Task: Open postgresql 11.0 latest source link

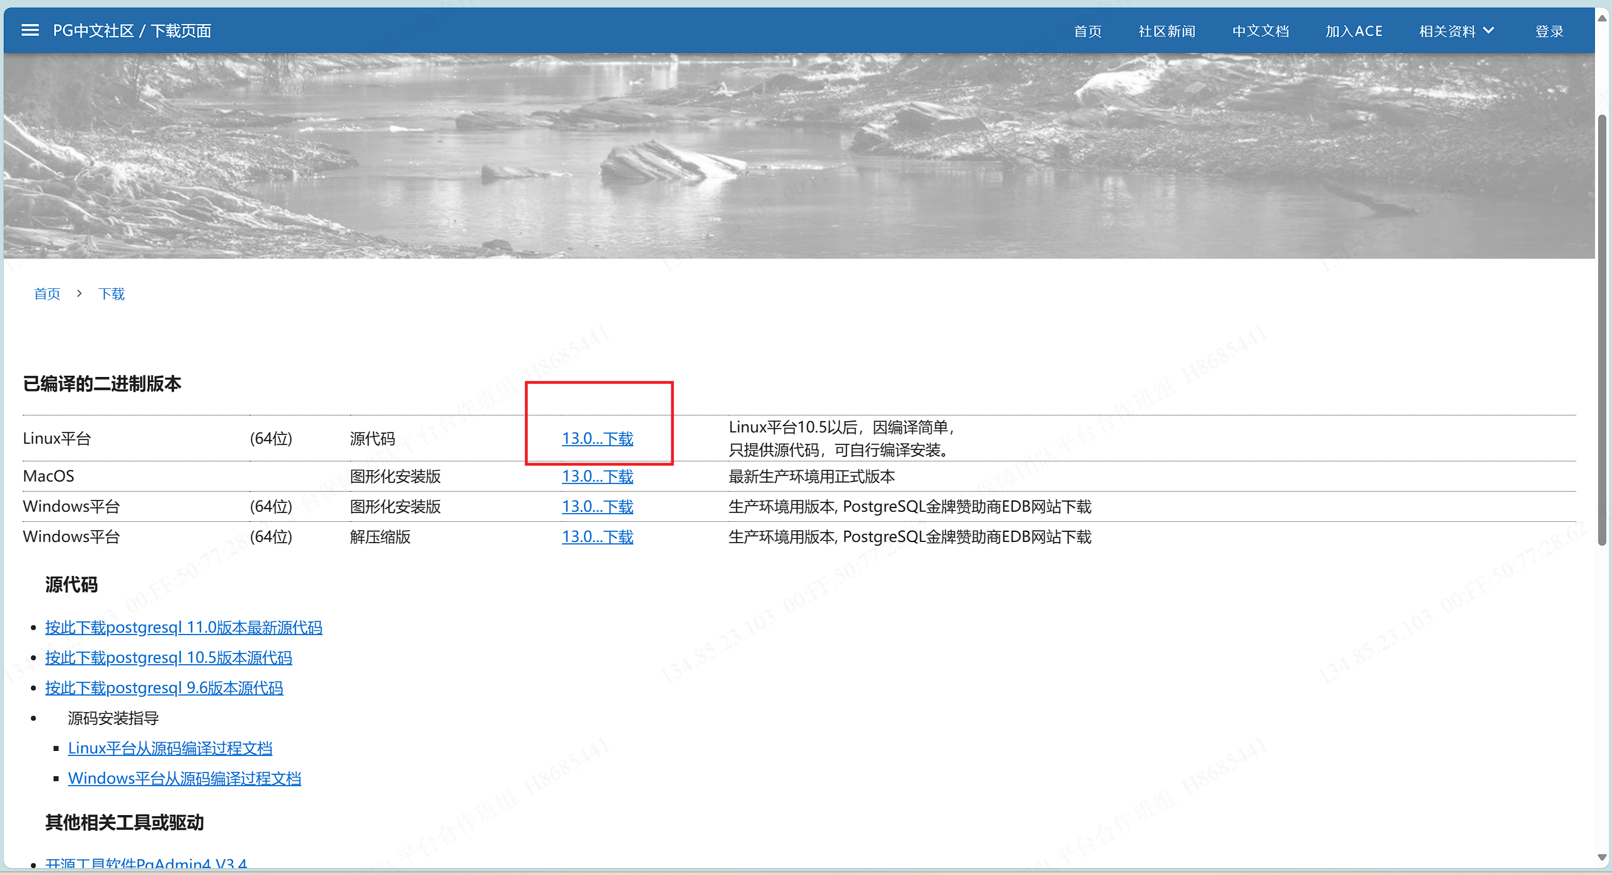Action: coord(183,628)
